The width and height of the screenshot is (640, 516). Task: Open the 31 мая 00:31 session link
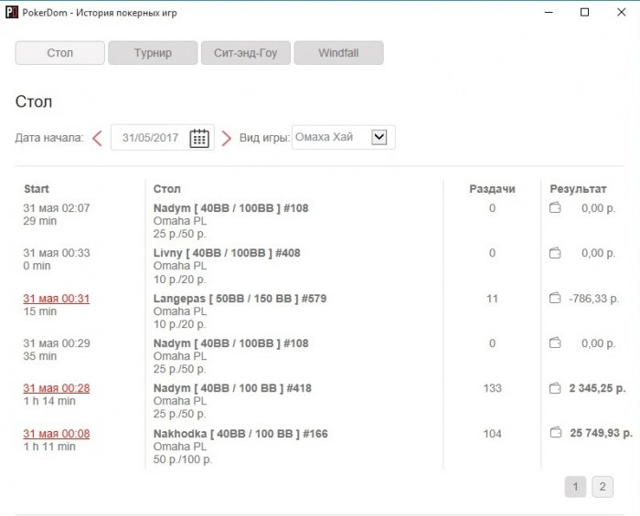pos(57,299)
